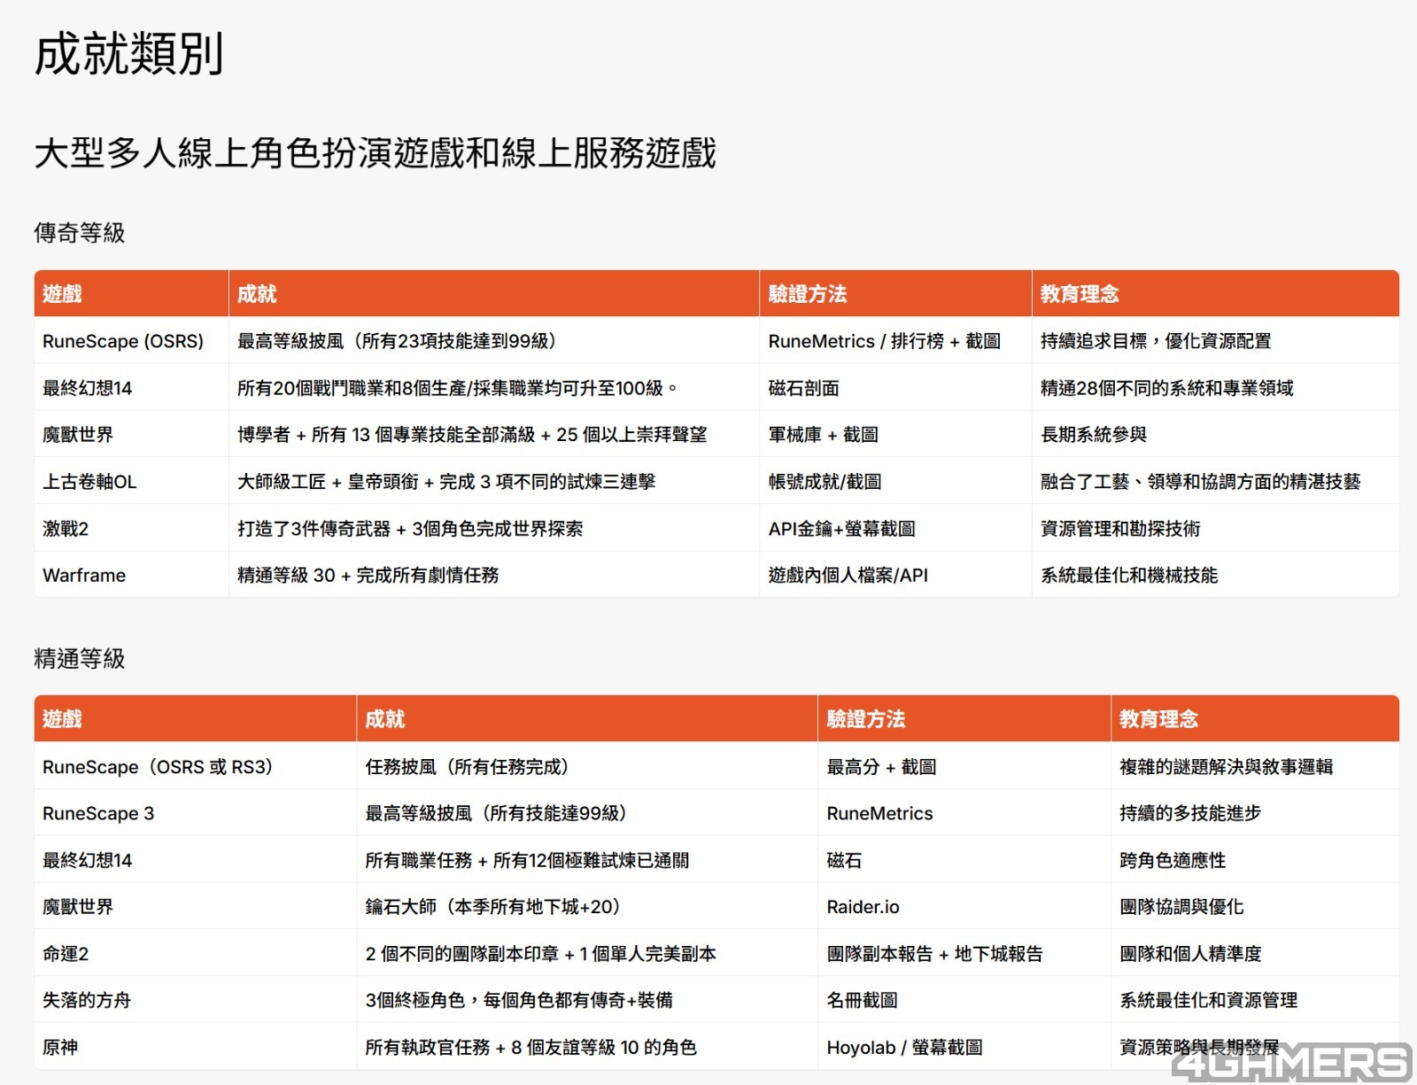The height and width of the screenshot is (1085, 1417).
Task: Click the 激戰2 game cell
Action: [x=66, y=529]
